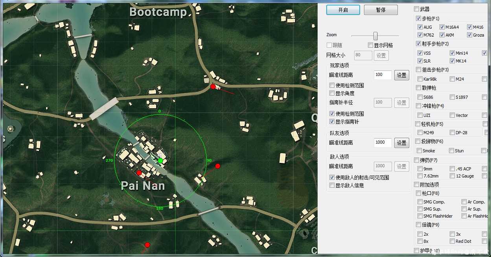Click the green player dot on the map
The width and height of the screenshot is (491, 257).
tap(160, 161)
